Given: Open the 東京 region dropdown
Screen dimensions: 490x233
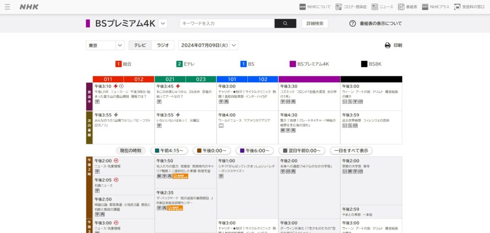Looking at the screenshot, I should coord(105,45).
